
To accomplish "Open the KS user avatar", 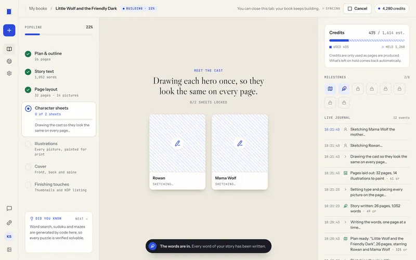I will click(x=9, y=237).
